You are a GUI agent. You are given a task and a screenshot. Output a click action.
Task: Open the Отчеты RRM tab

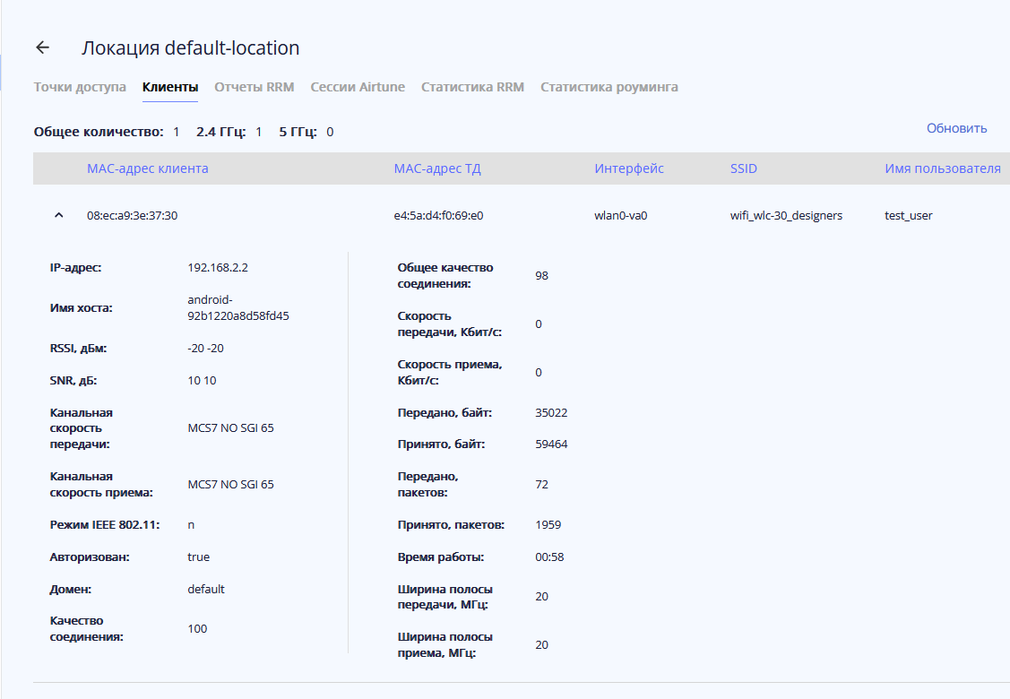255,87
